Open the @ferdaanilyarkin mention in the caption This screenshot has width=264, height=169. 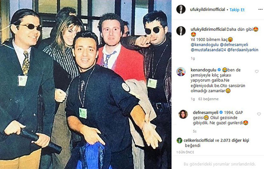[x=243, y=50]
